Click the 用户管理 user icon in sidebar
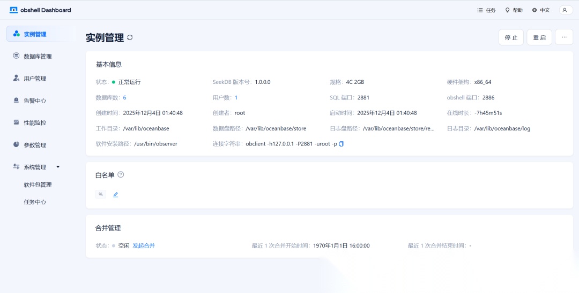Image resolution: width=579 pixels, height=293 pixels. coord(16,78)
